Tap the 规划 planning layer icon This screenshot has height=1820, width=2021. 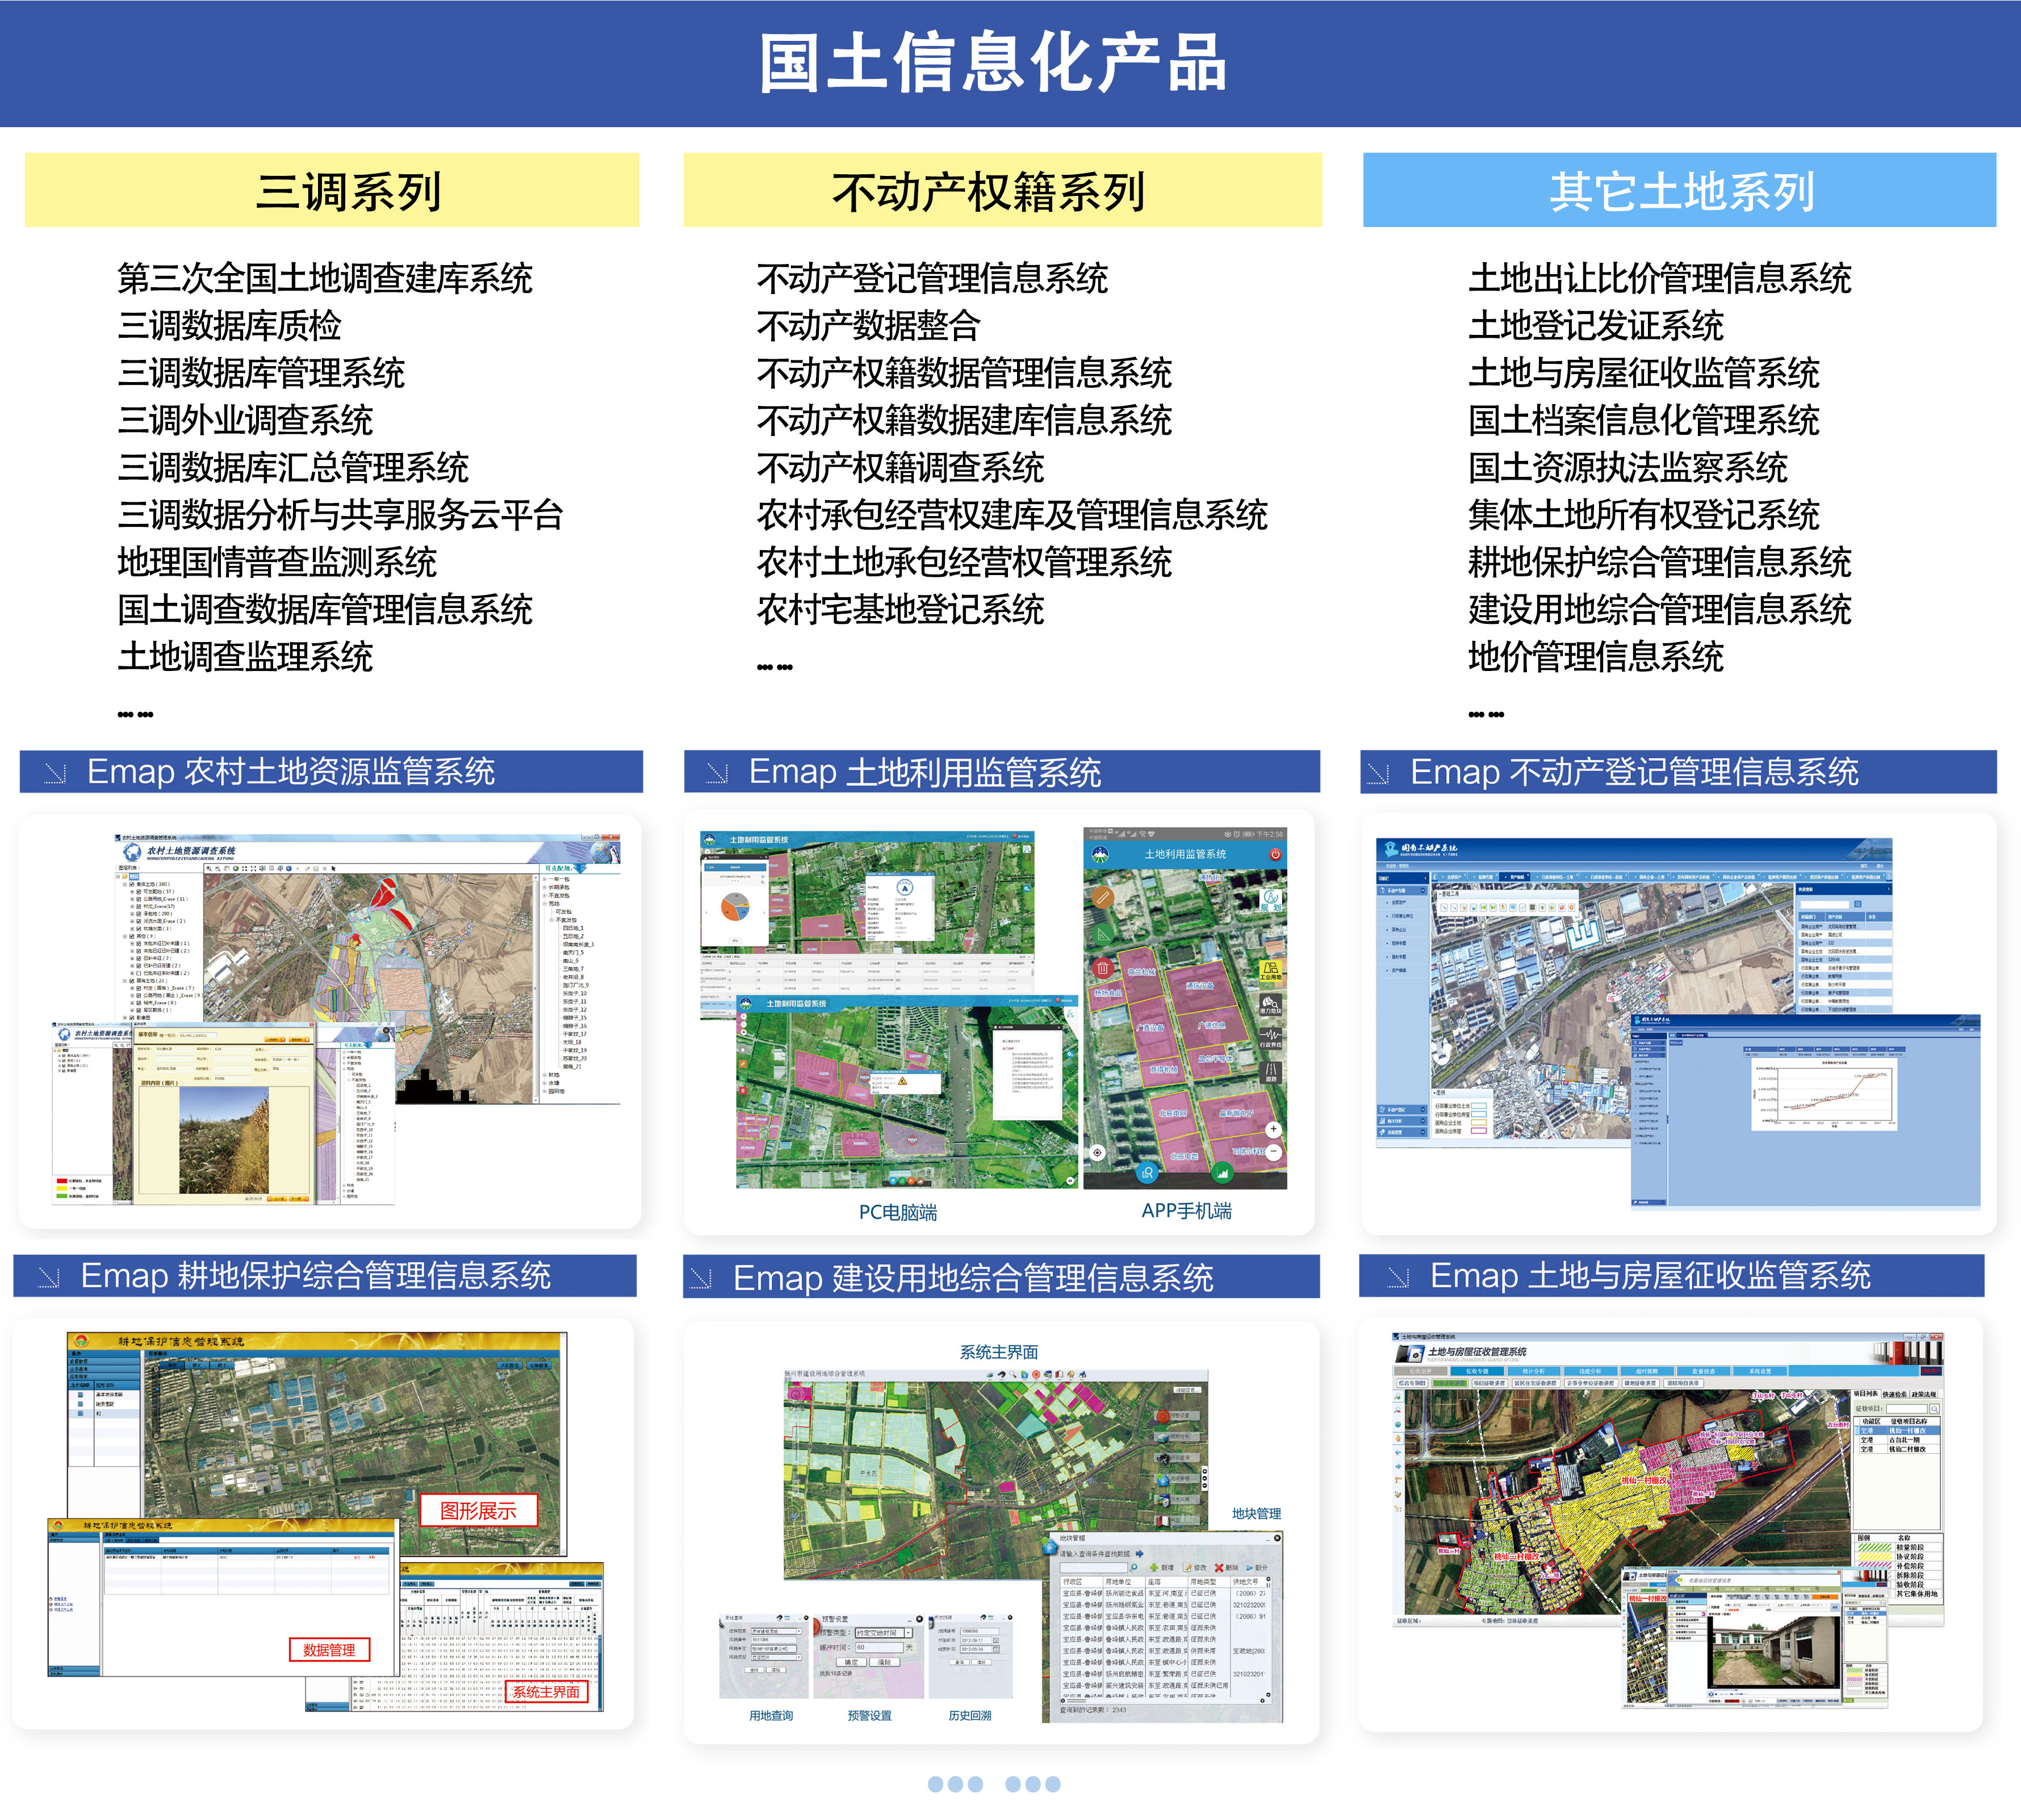click(1271, 900)
